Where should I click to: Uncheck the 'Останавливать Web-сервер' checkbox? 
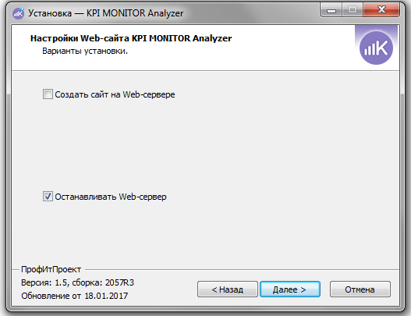pyautogui.click(x=48, y=196)
